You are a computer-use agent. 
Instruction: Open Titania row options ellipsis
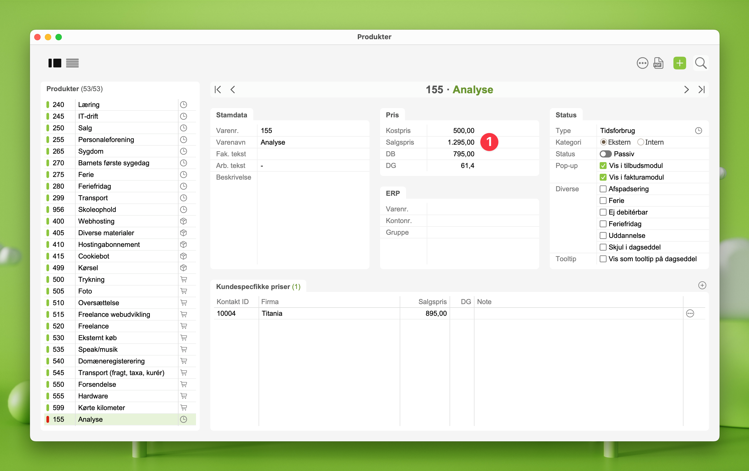tap(690, 313)
